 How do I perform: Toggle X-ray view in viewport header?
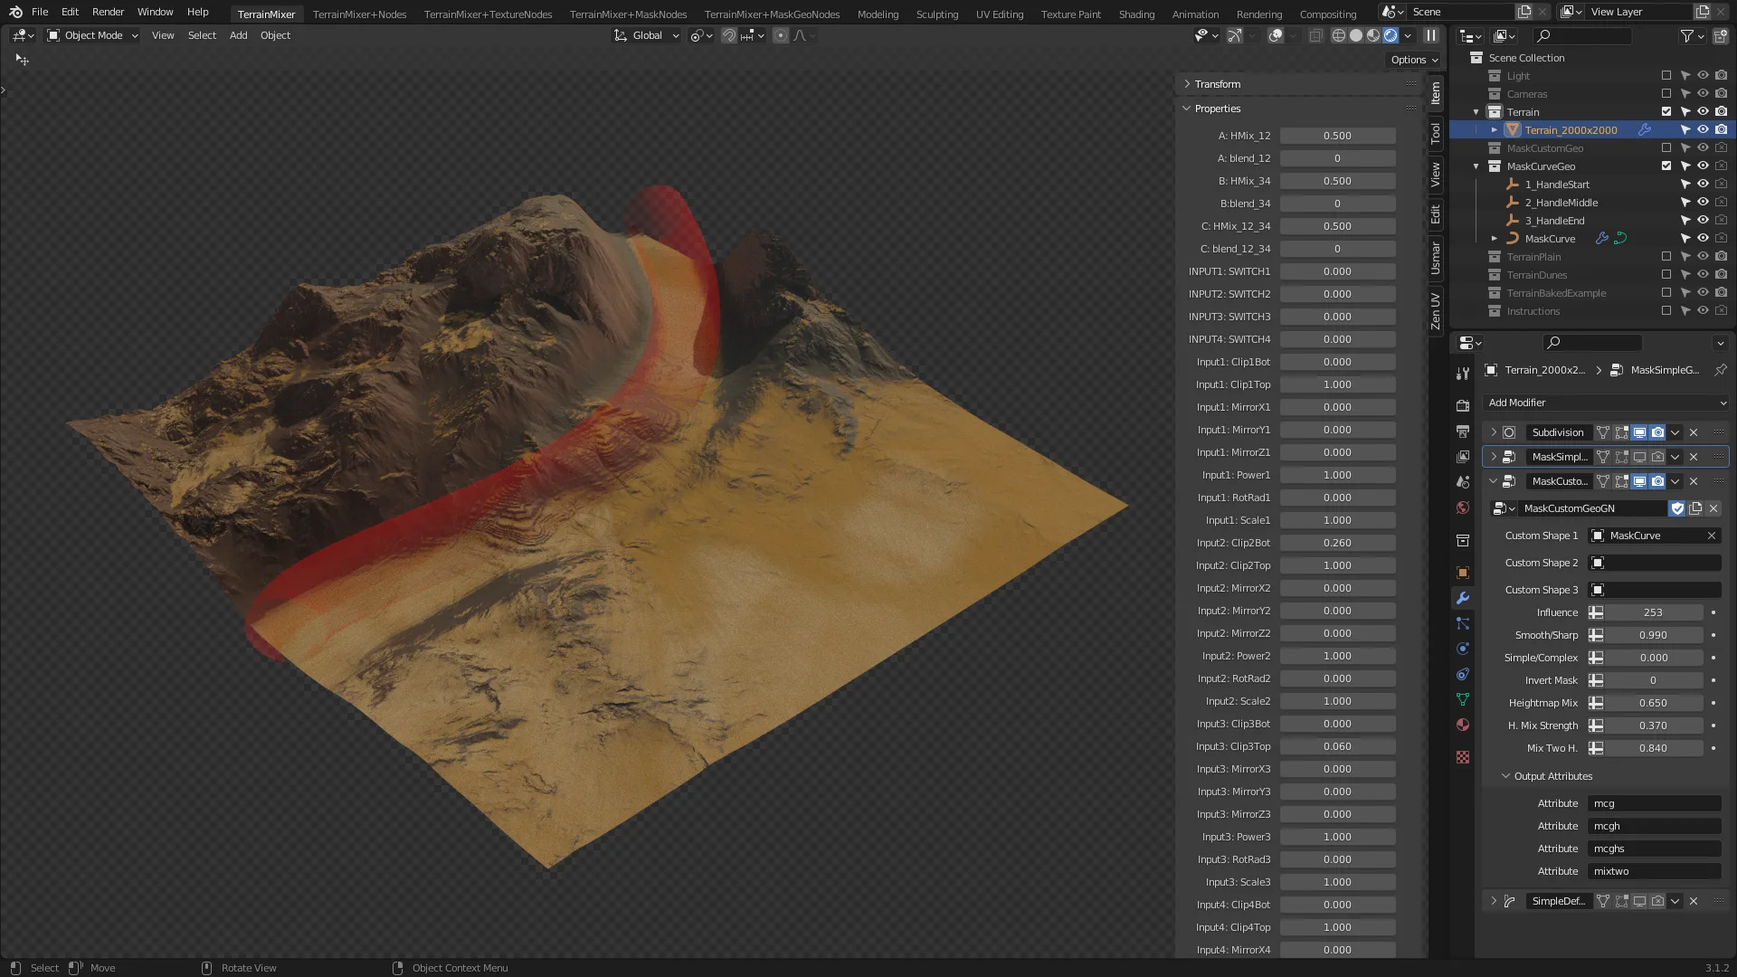(1315, 35)
